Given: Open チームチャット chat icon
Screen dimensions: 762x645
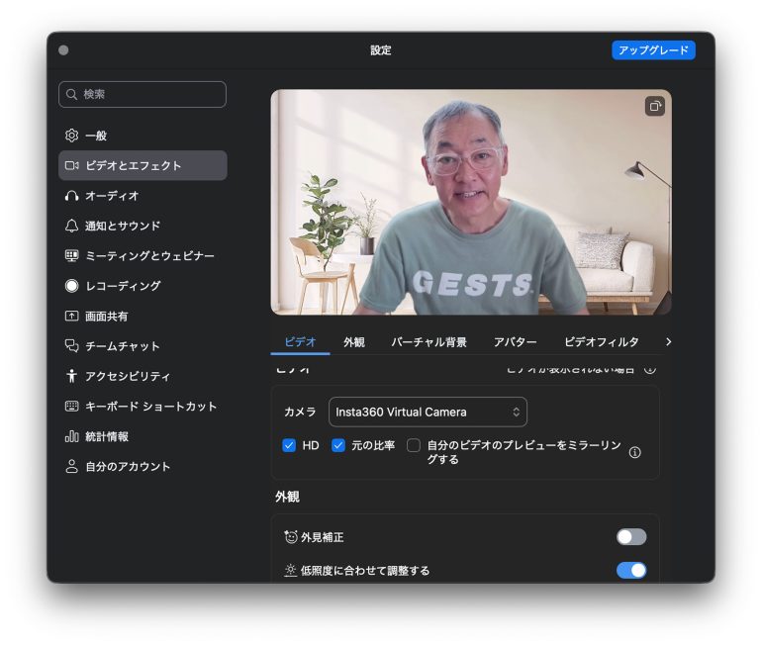Looking at the screenshot, I should coord(71,346).
